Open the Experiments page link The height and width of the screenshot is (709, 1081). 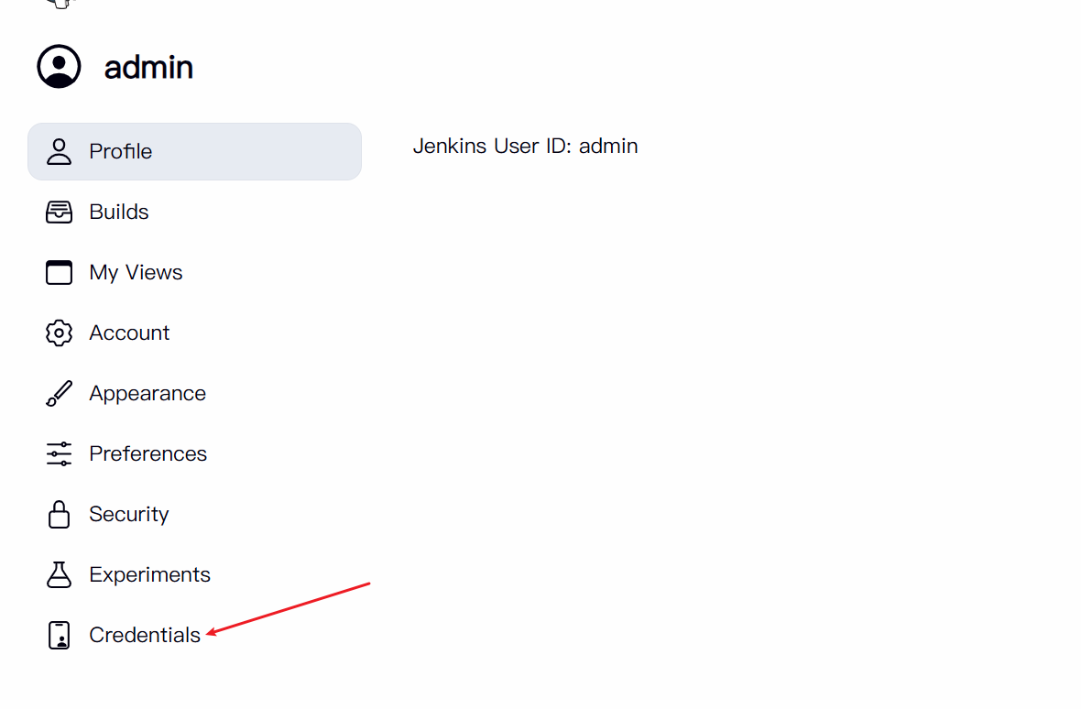point(194,574)
